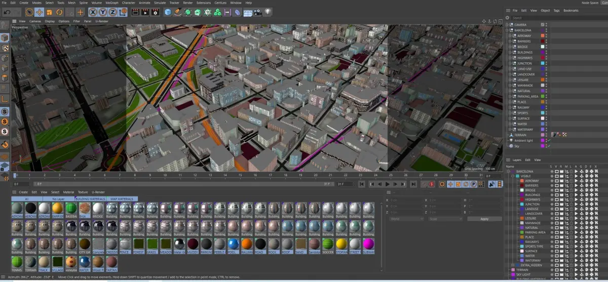608x282 pixels.
Task: Switch to the MAP MATERIALS tab
Action: [122, 199]
